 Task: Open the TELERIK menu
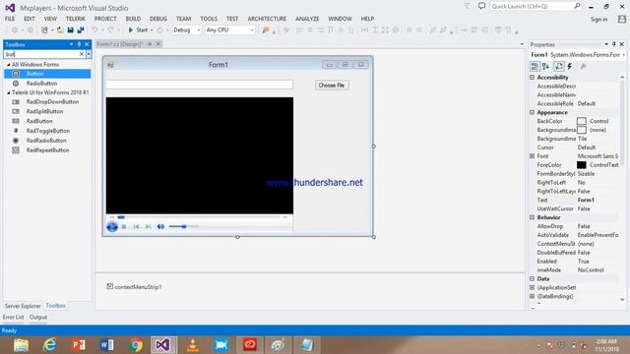click(76, 19)
